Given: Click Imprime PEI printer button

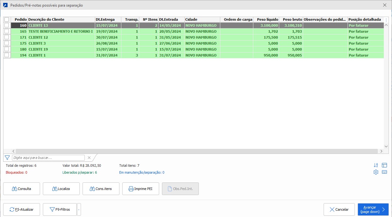Looking at the screenshot, I should coord(140,189).
